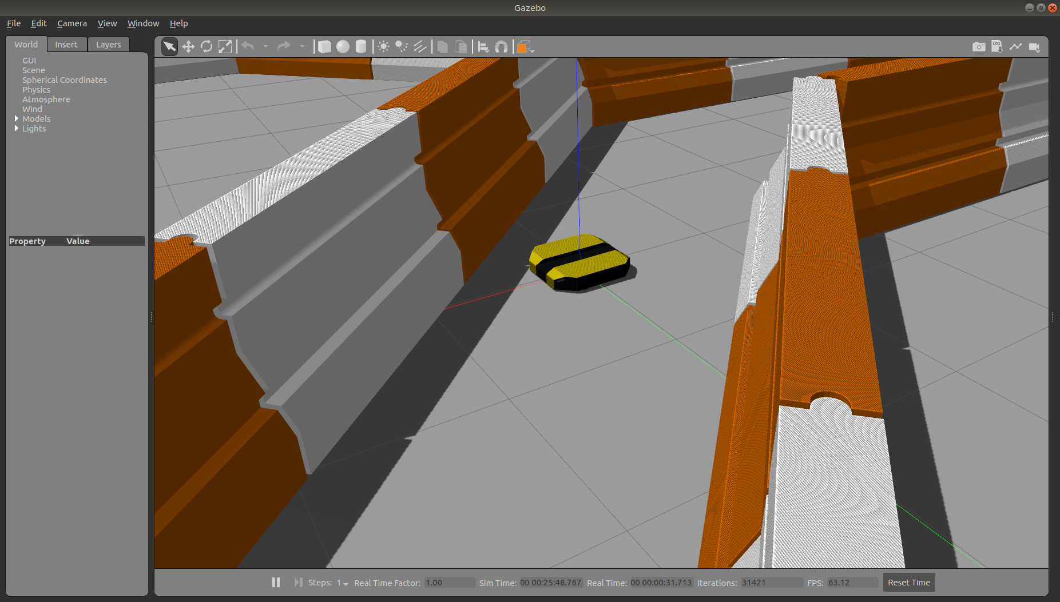The height and width of the screenshot is (602, 1060).
Task: Switch to the Insert tab
Action: coord(66,45)
